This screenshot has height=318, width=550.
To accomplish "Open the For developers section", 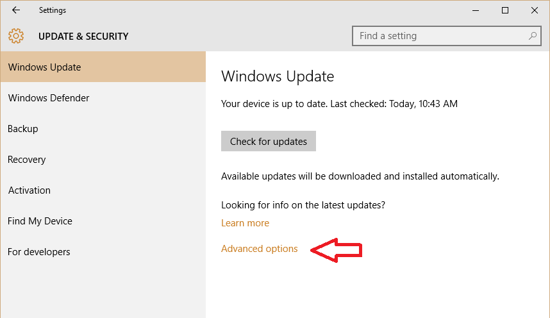I will click(103, 252).
